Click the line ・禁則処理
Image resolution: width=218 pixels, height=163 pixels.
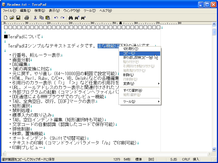pos(21,111)
